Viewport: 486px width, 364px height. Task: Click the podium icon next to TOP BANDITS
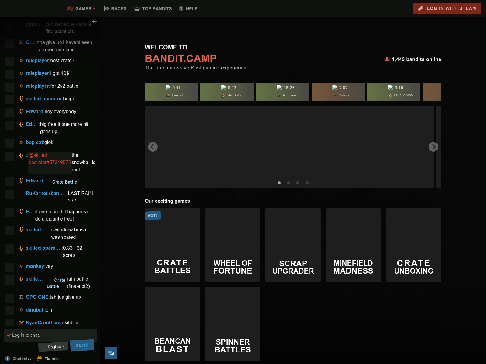[137, 8]
